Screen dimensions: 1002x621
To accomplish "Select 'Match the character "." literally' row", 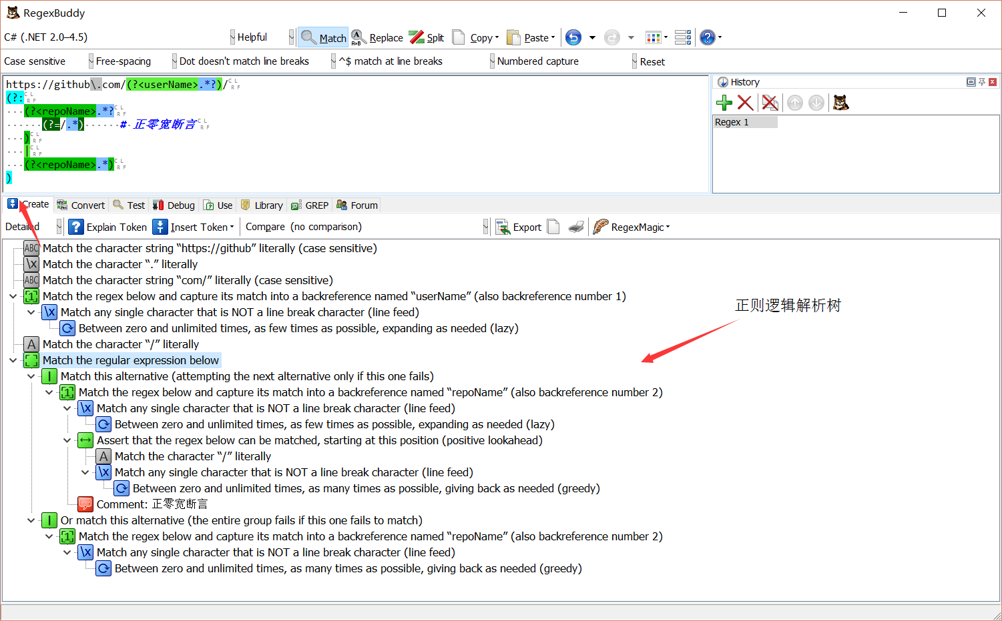I will point(120,264).
